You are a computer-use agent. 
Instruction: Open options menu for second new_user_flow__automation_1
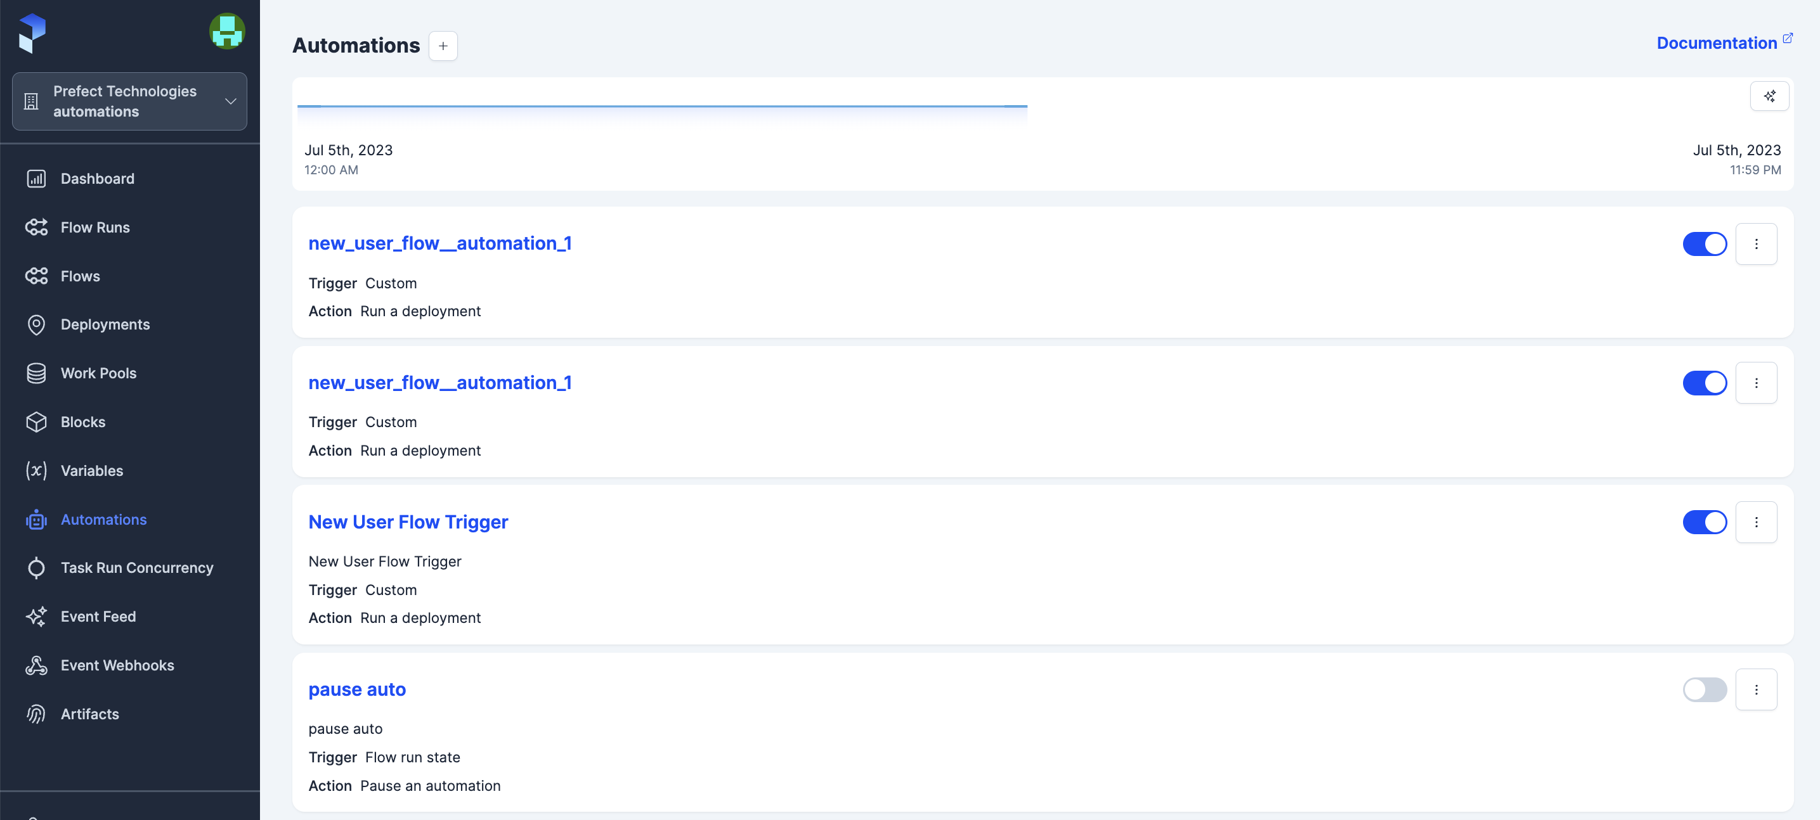pos(1756,383)
